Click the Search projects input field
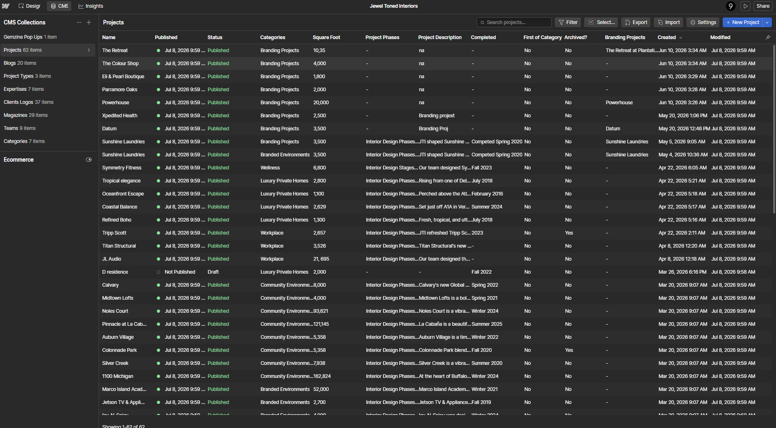Screen dimensions: 776x428 tap(514, 22)
